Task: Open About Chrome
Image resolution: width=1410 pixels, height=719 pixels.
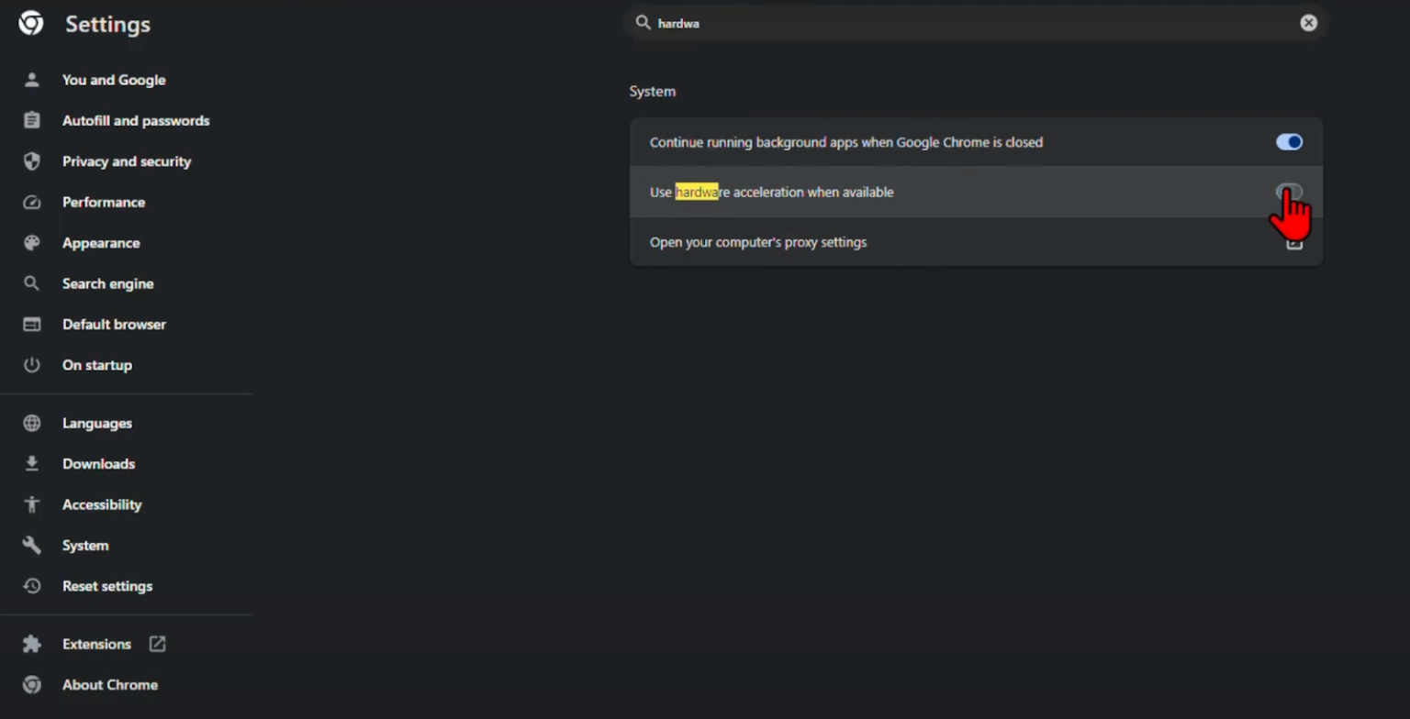Action: click(110, 685)
